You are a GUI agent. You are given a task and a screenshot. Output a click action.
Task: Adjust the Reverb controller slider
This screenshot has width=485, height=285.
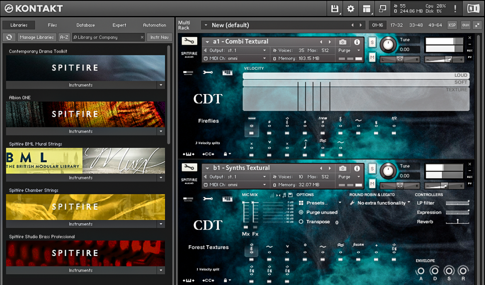click(458, 222)
